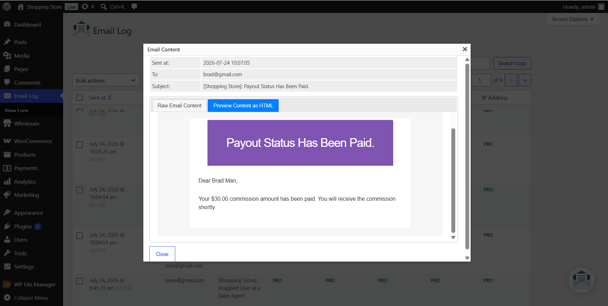Click the Settings sidebar icon
Image resolution: width=608 pixels, height=306 pixels.
pos(7,266)
